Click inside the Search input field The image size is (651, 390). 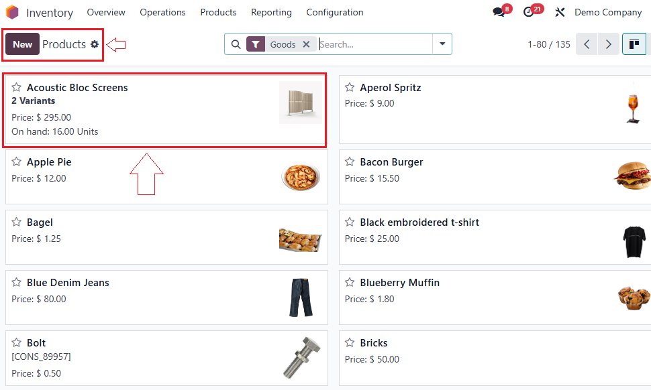374,44
